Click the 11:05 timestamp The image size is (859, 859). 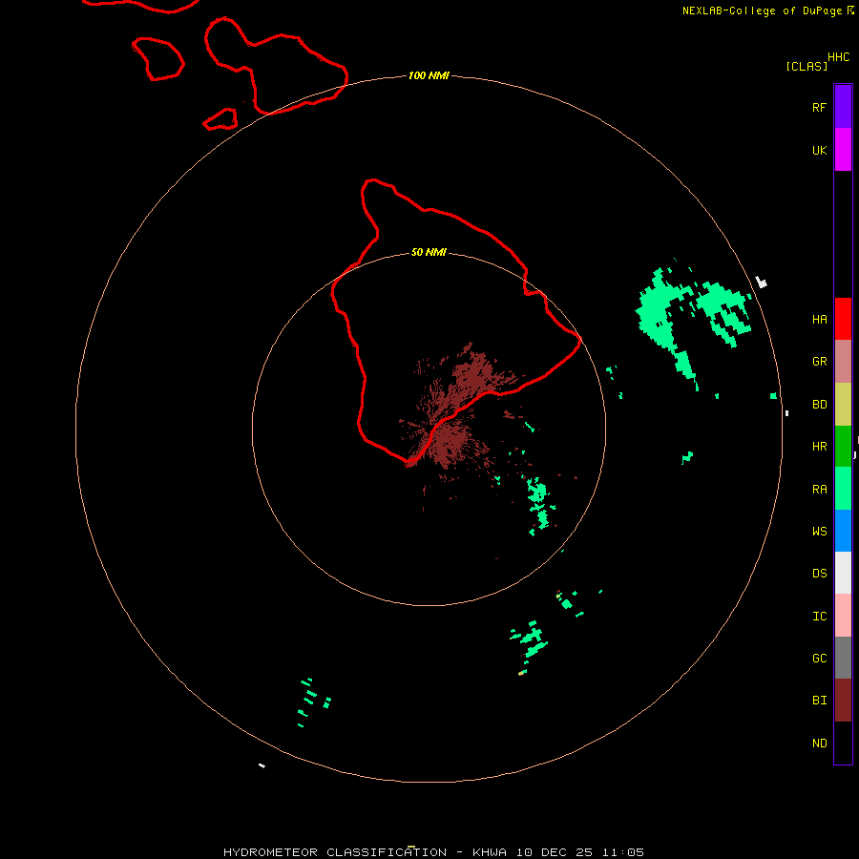(623, 852)
